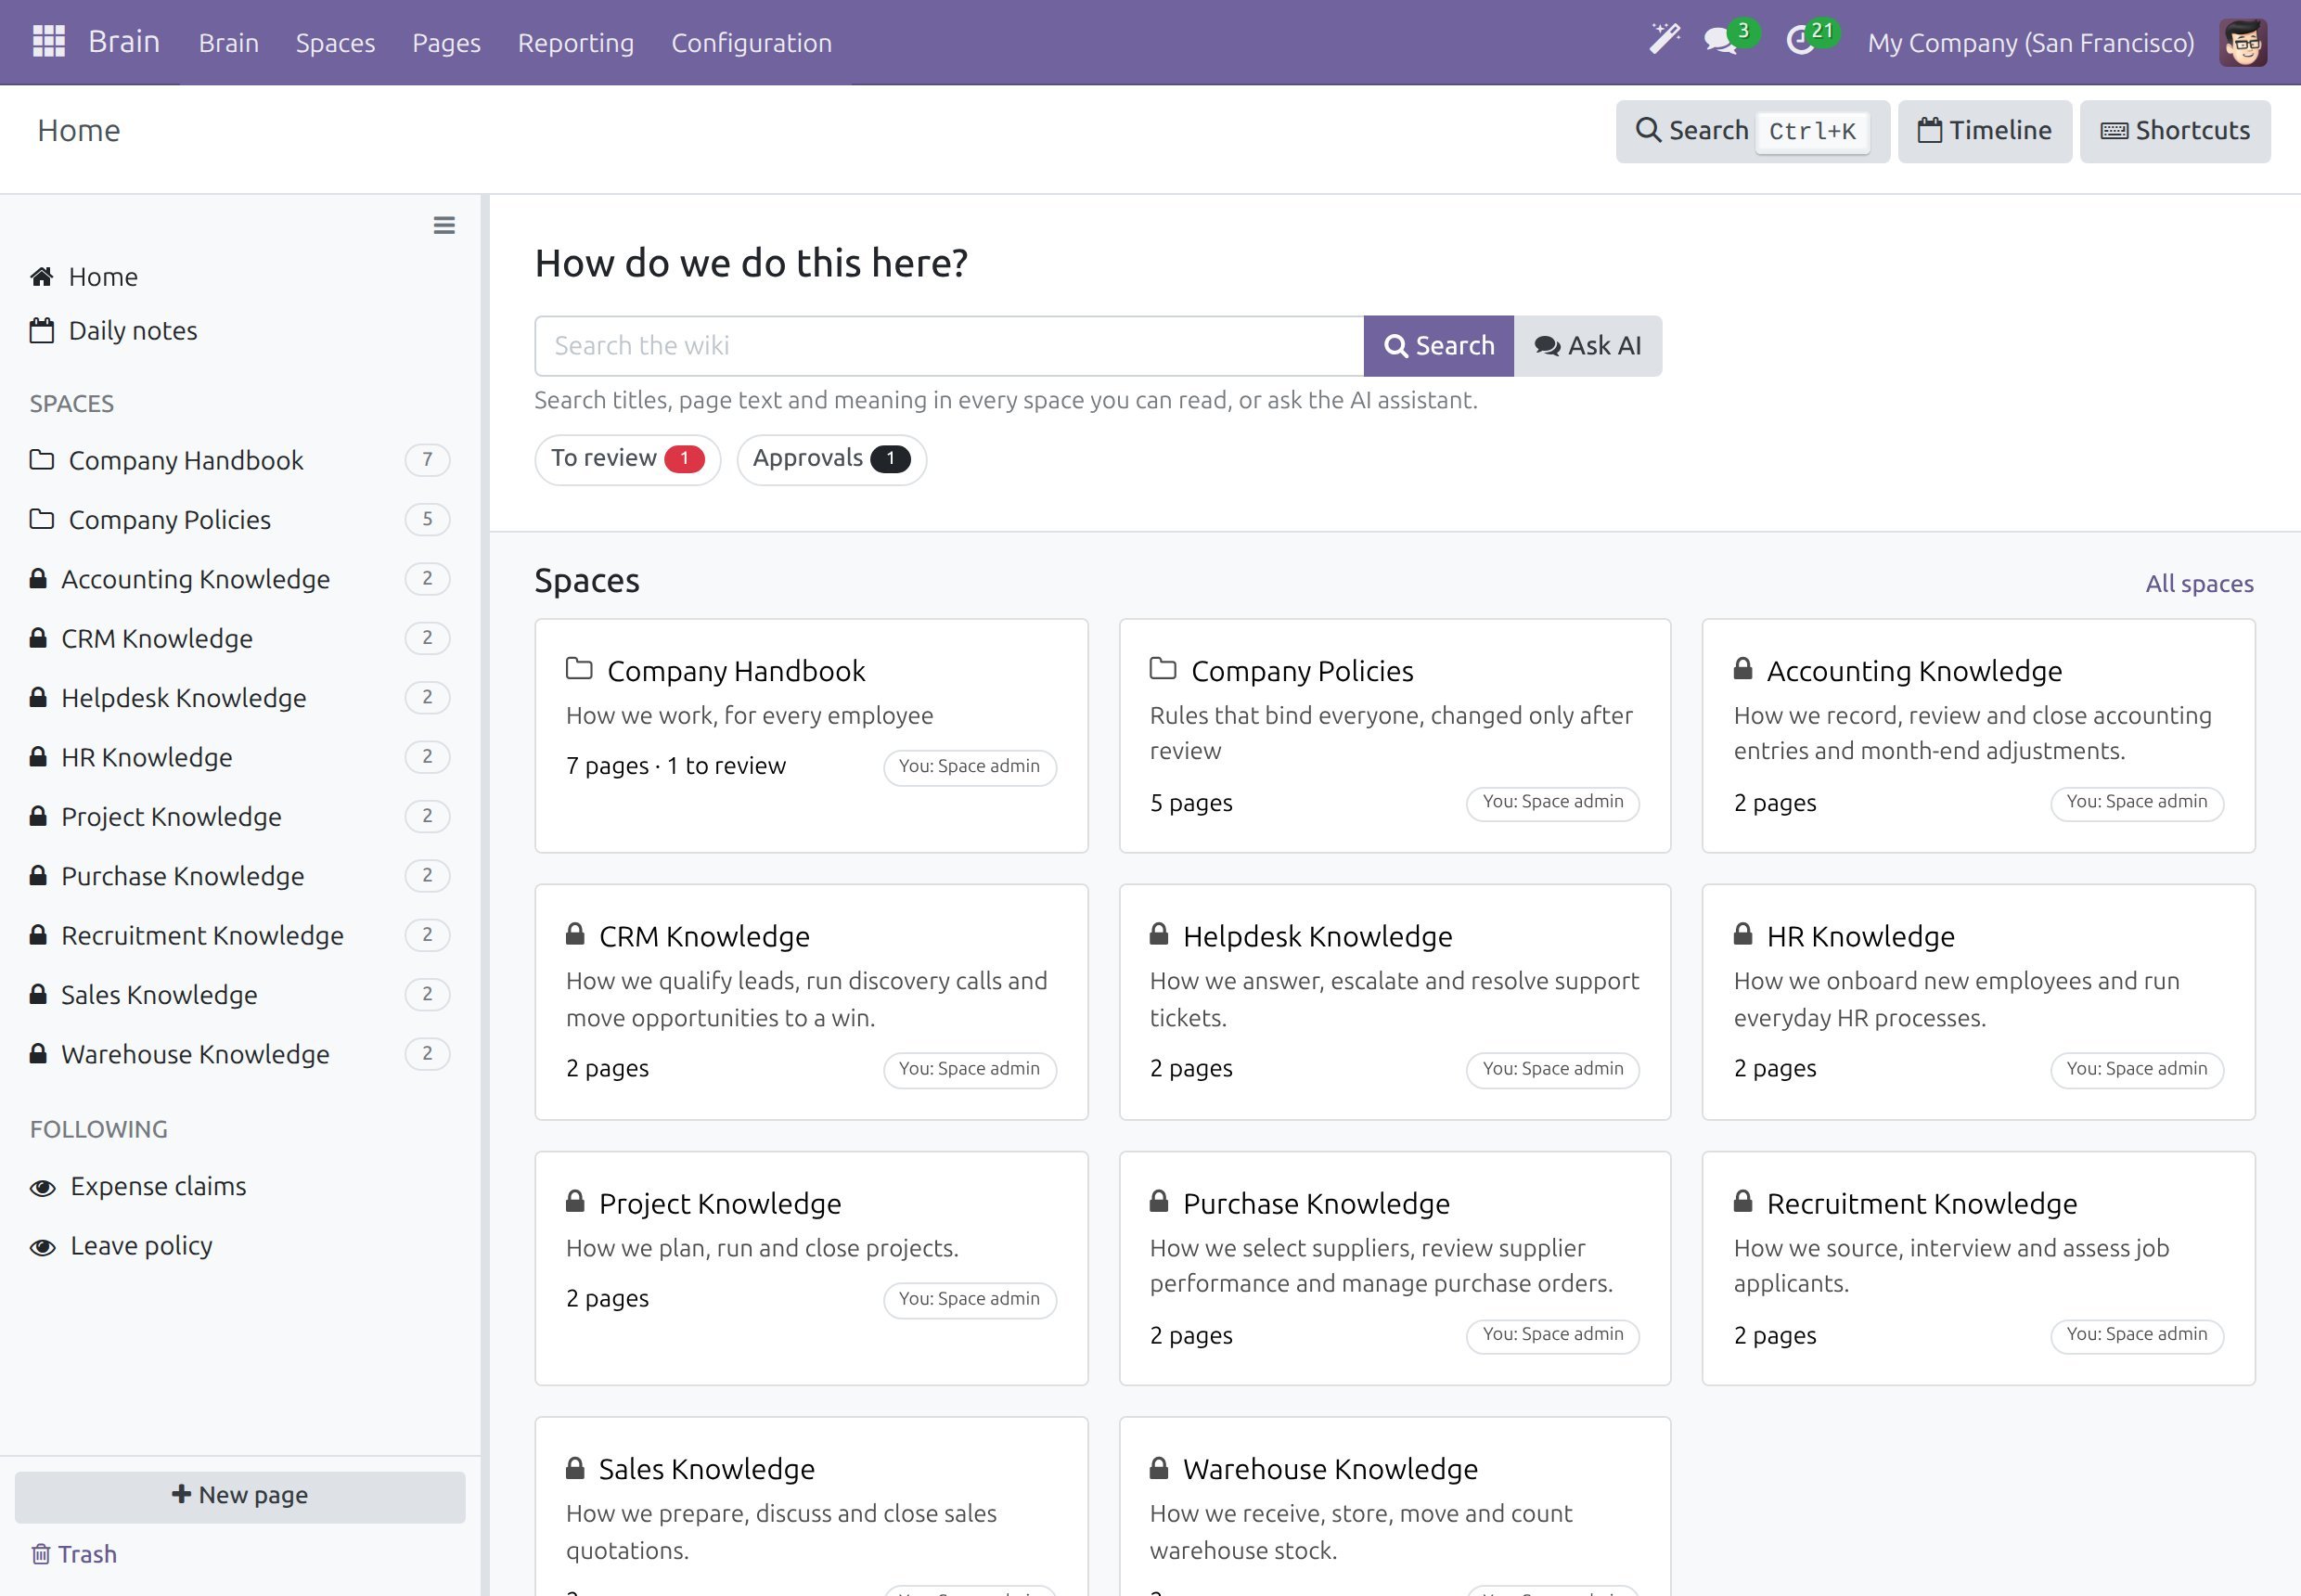The height and width of the screenshot is (1596, 2301).
Task: Open the apps grid menu icon
Action: (48, 42)
